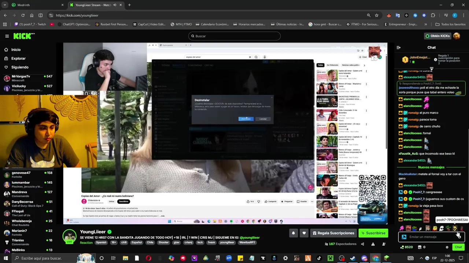Open the Chat header options dropdown

pos(432,69)
